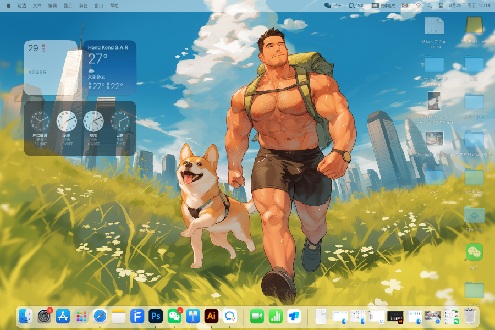
Task: Open System Settings with badge in Dock
Action: tap(44, 316)
